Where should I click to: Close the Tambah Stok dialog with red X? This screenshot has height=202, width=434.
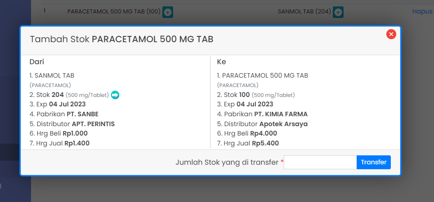coord(391,34)
